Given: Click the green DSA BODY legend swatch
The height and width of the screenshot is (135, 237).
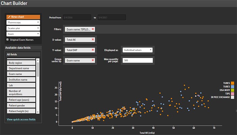Looking at the screenshot, I should point(233,90).
